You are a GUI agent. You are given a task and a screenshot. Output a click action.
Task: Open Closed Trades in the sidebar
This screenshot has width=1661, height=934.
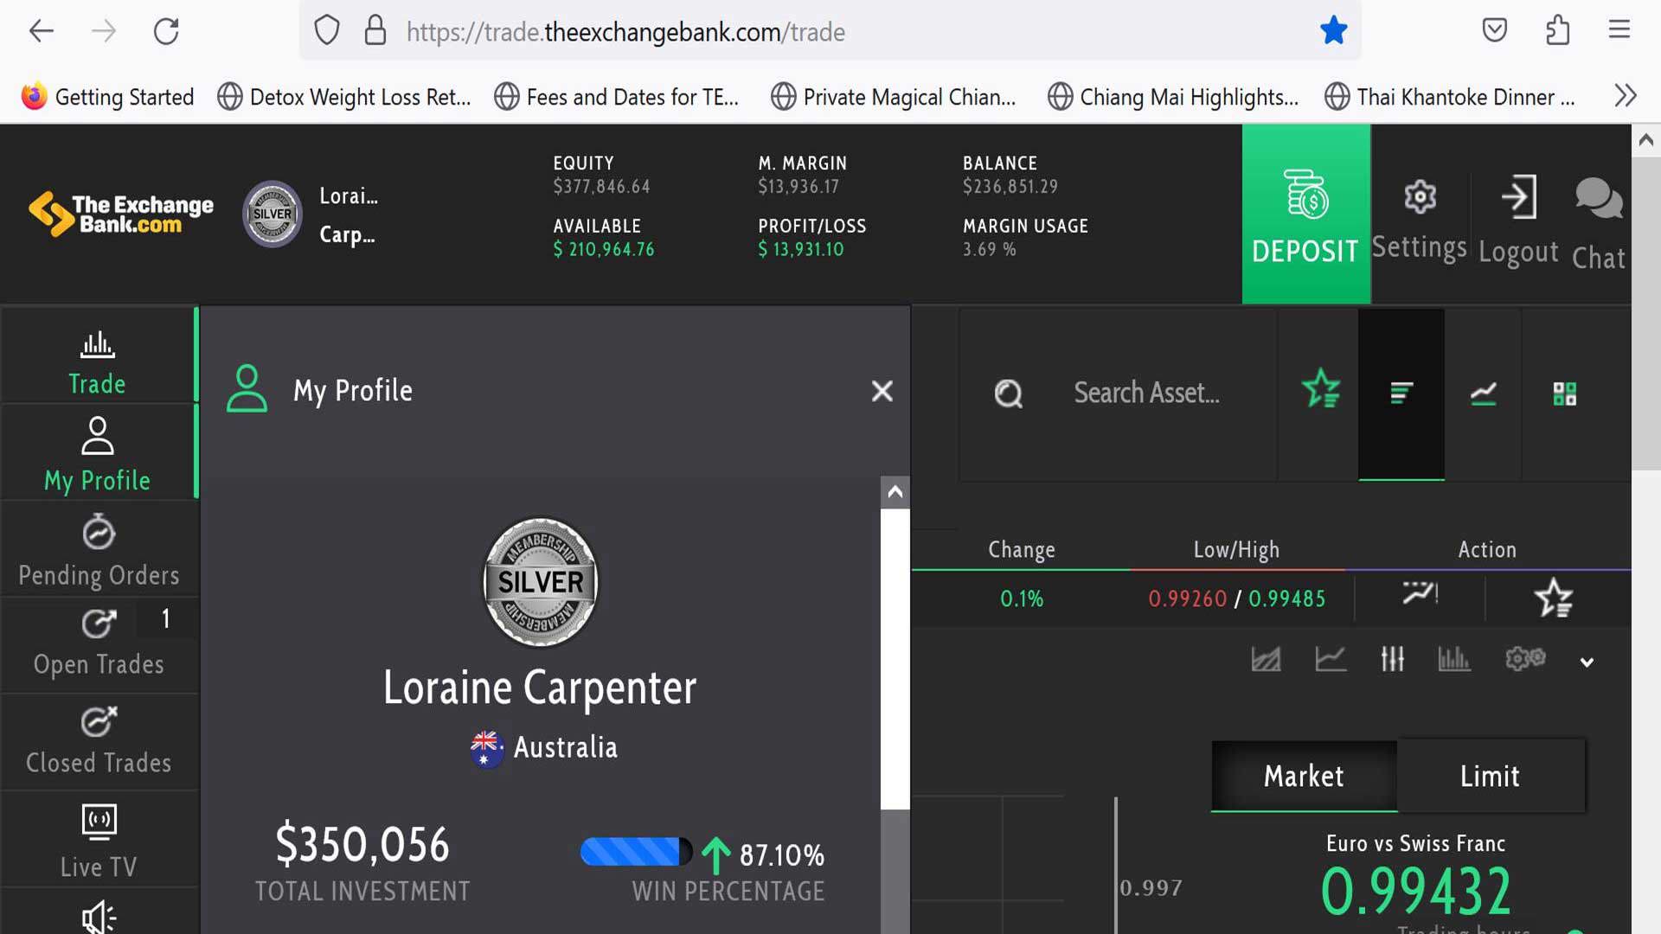coord(99,742)
